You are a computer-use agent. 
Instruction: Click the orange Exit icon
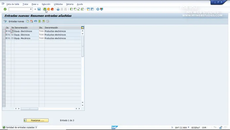pos(49,9)
